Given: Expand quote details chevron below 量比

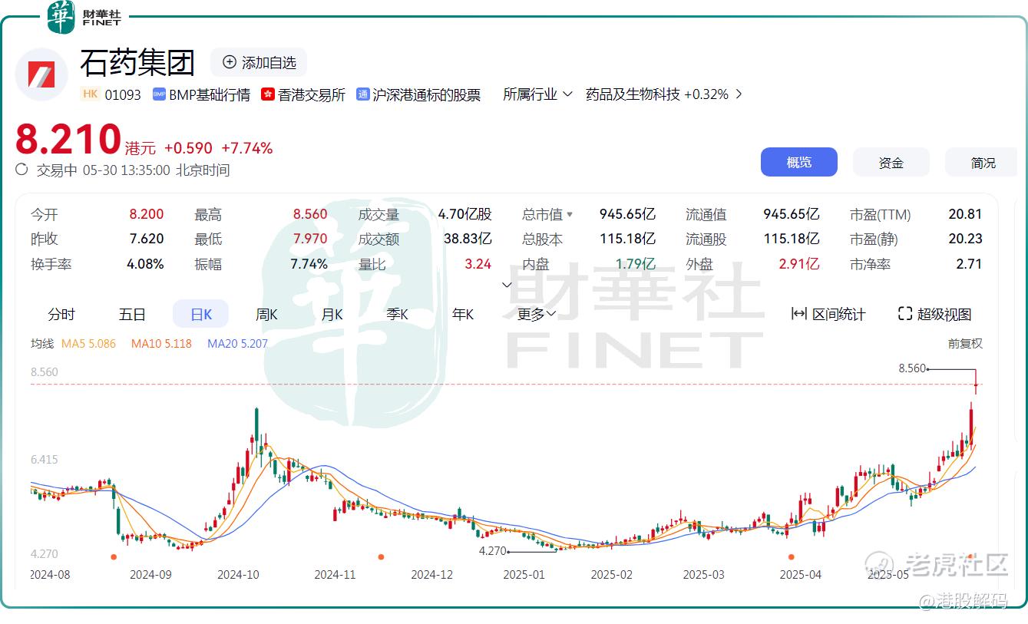Looking at the screenshot, I should (507, 285).
